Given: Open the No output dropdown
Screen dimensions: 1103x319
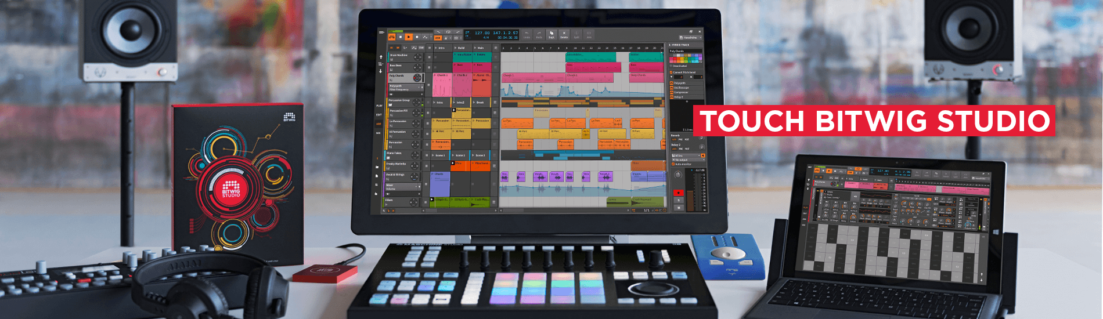Looking at the screenshot, I should click(689, 159).
